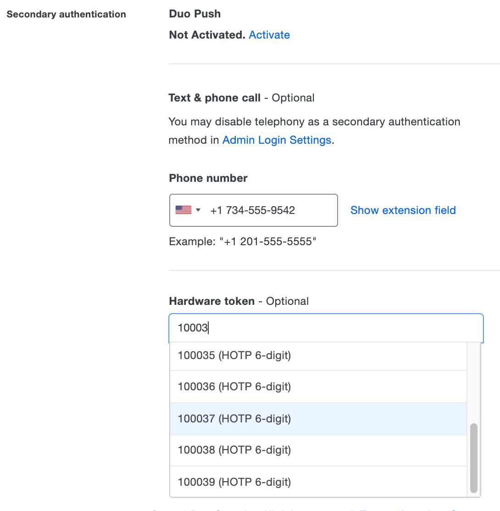Click the Secondary authentication sidebar label
The image size is (500, 511).
pos(66,14)
